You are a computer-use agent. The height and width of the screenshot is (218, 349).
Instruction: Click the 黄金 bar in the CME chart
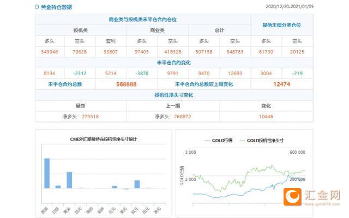pyautogui.click(x=69, y=180)
